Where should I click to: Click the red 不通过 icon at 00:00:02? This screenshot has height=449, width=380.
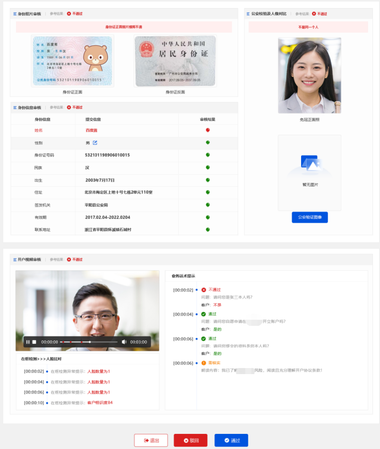[x=204, y=290]
